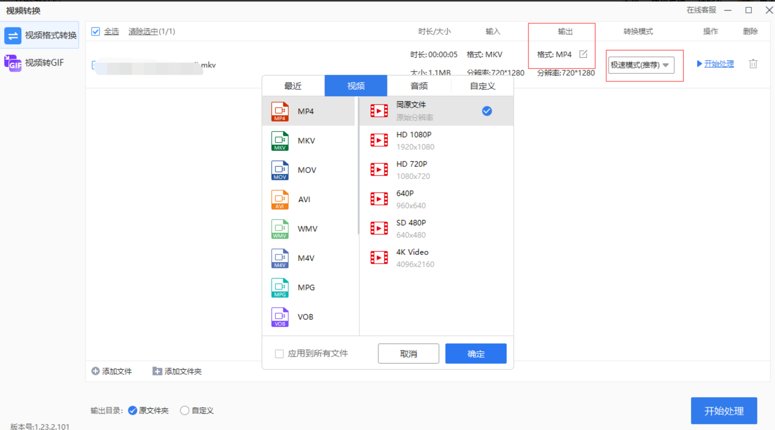Choose the WMV format icon
This screenshot has height=430, width=775.
(280, 229)
